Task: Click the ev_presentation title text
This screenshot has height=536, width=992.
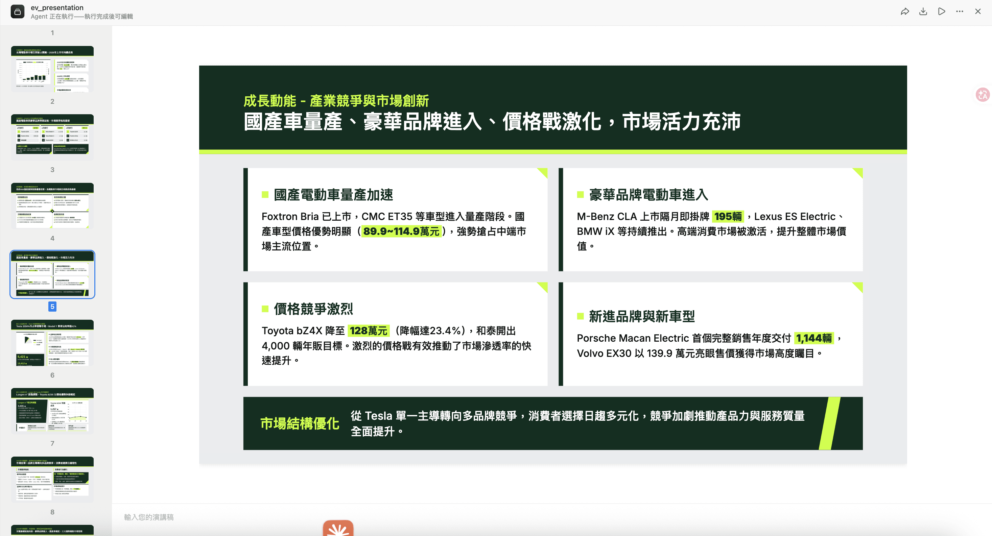Action: tap(57, 7)
